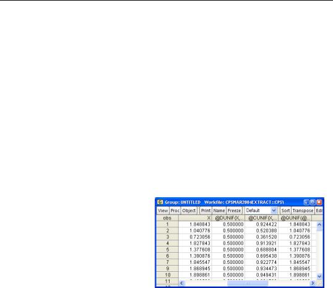Viewport: 333px width, 288px height.
Task: Click the Freeze toolbar button
Action: [234, 211]
